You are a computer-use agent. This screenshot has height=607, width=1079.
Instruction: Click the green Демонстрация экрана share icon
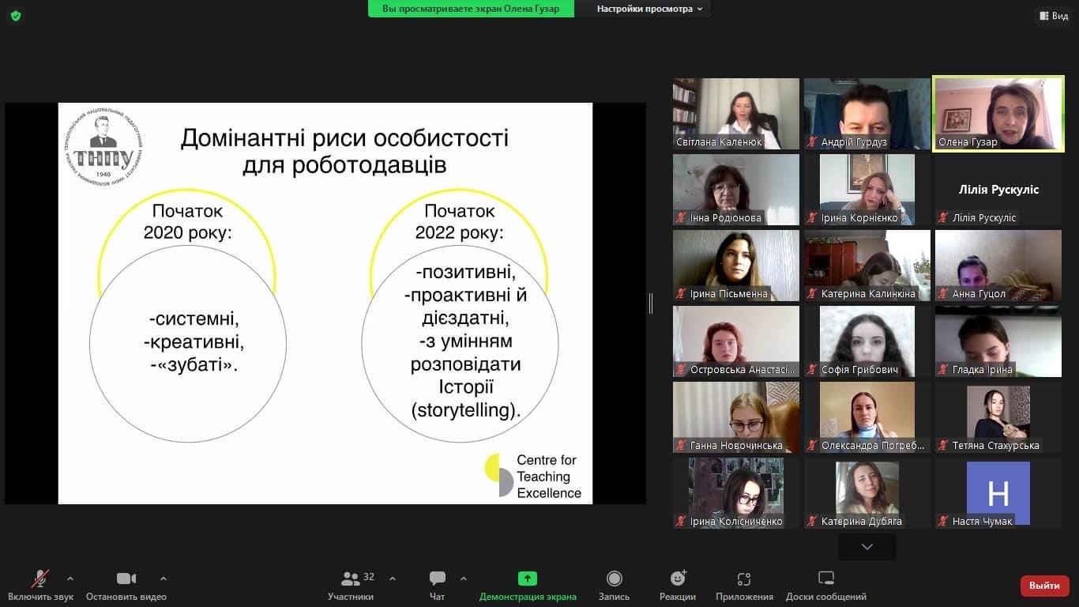[528, 579]
